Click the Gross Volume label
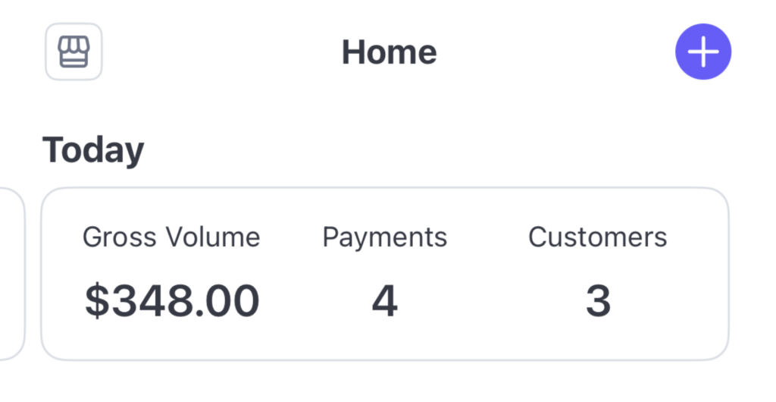The image size is (776, 402). click(x=171, y=237)
